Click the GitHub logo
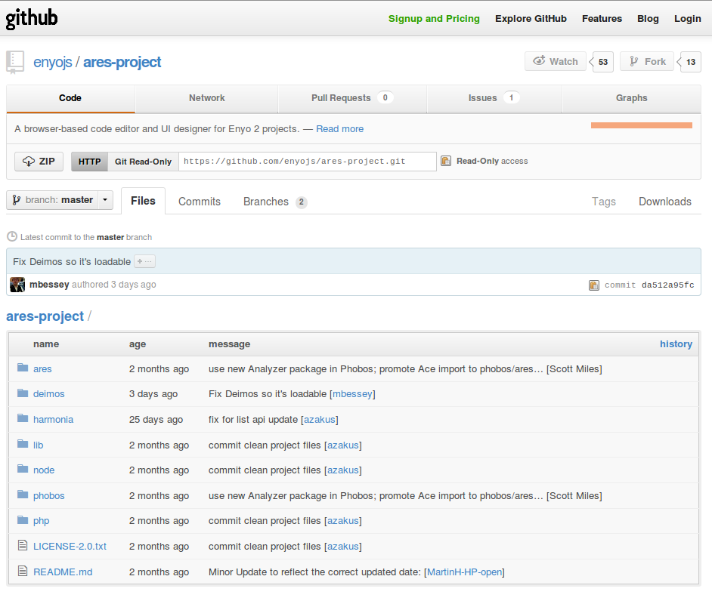This screenshot has width=712, height=604. click(31, 19)
